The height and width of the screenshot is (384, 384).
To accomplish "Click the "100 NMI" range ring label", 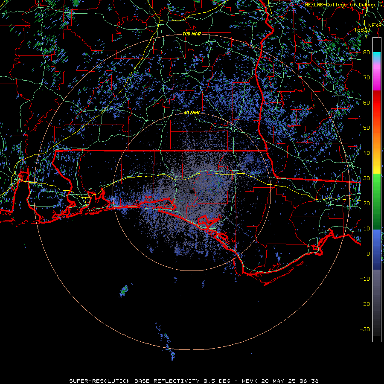I will 192,34.
